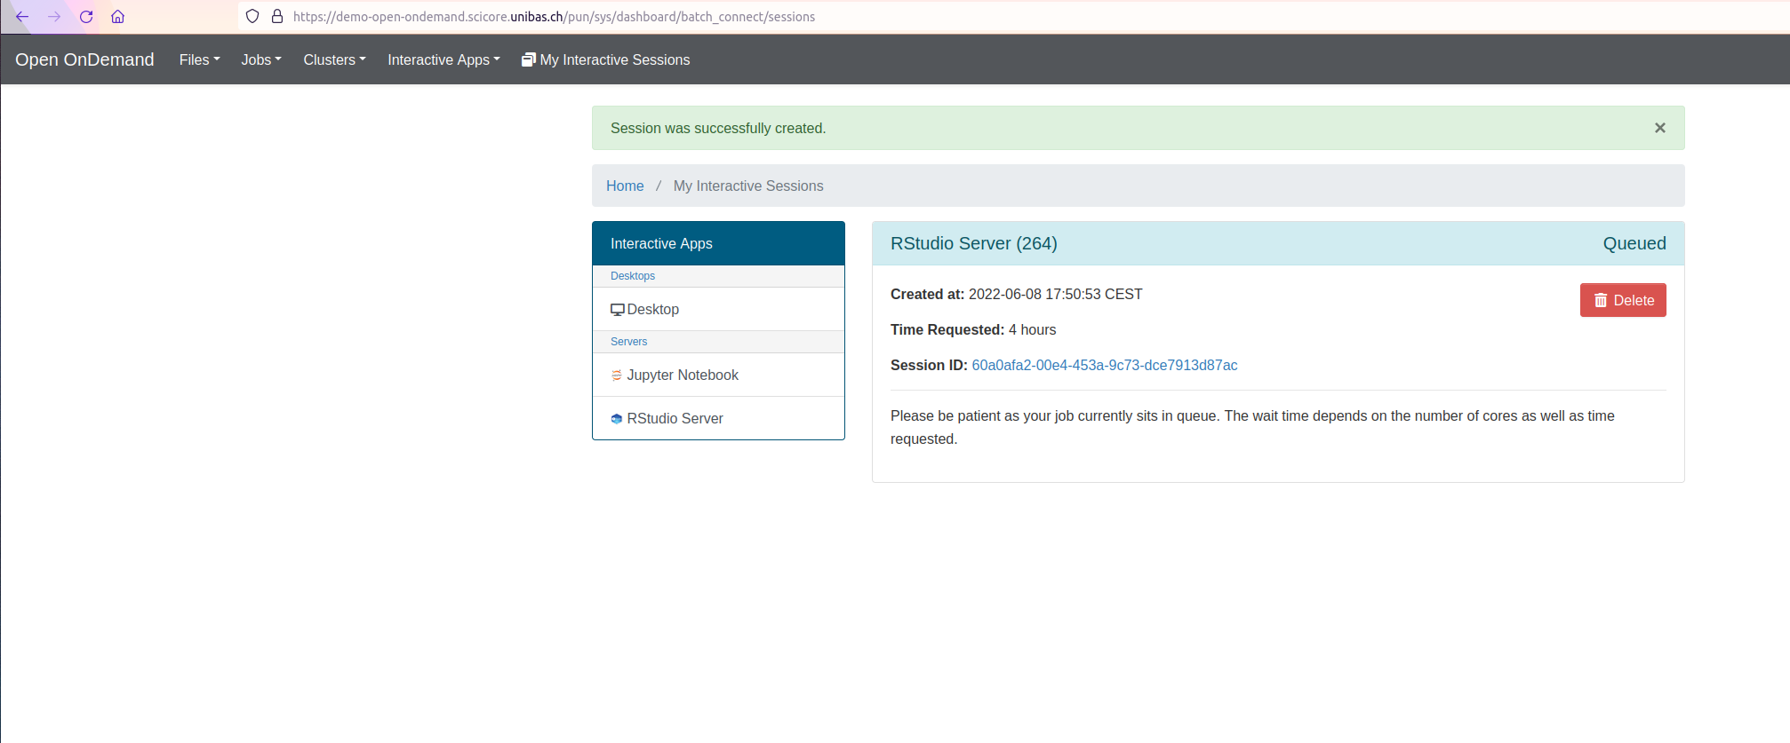Viewport: 1790px width, 743px height.
Task: Reload the page with the refresh icon
Action: [x=86, y=16]
